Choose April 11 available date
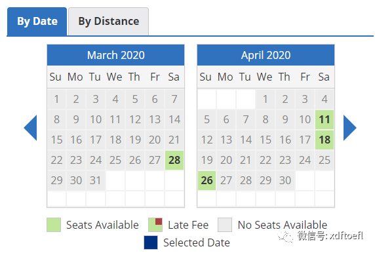Image resolution: width=375 pixels, height=253 pixels. click(x=325, y=119)
